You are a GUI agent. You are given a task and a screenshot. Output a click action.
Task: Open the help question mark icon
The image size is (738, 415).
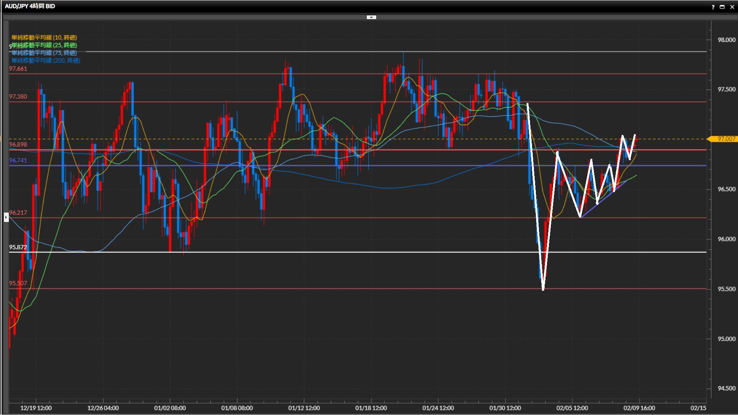[x=713, y=7]
